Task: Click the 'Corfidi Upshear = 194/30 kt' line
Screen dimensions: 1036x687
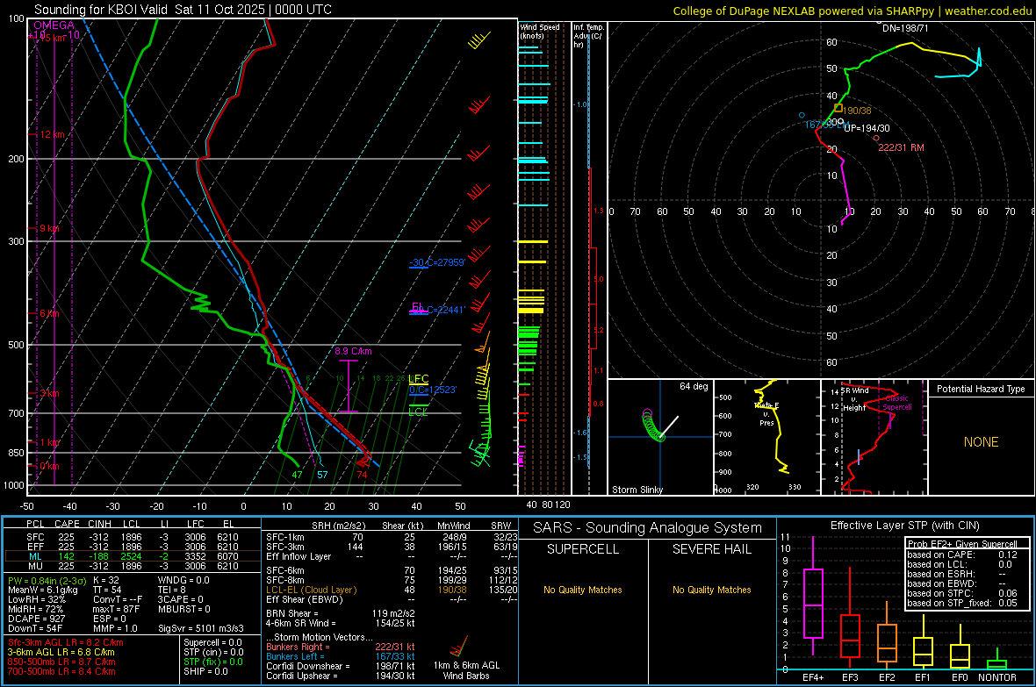Action: point(341,676)
